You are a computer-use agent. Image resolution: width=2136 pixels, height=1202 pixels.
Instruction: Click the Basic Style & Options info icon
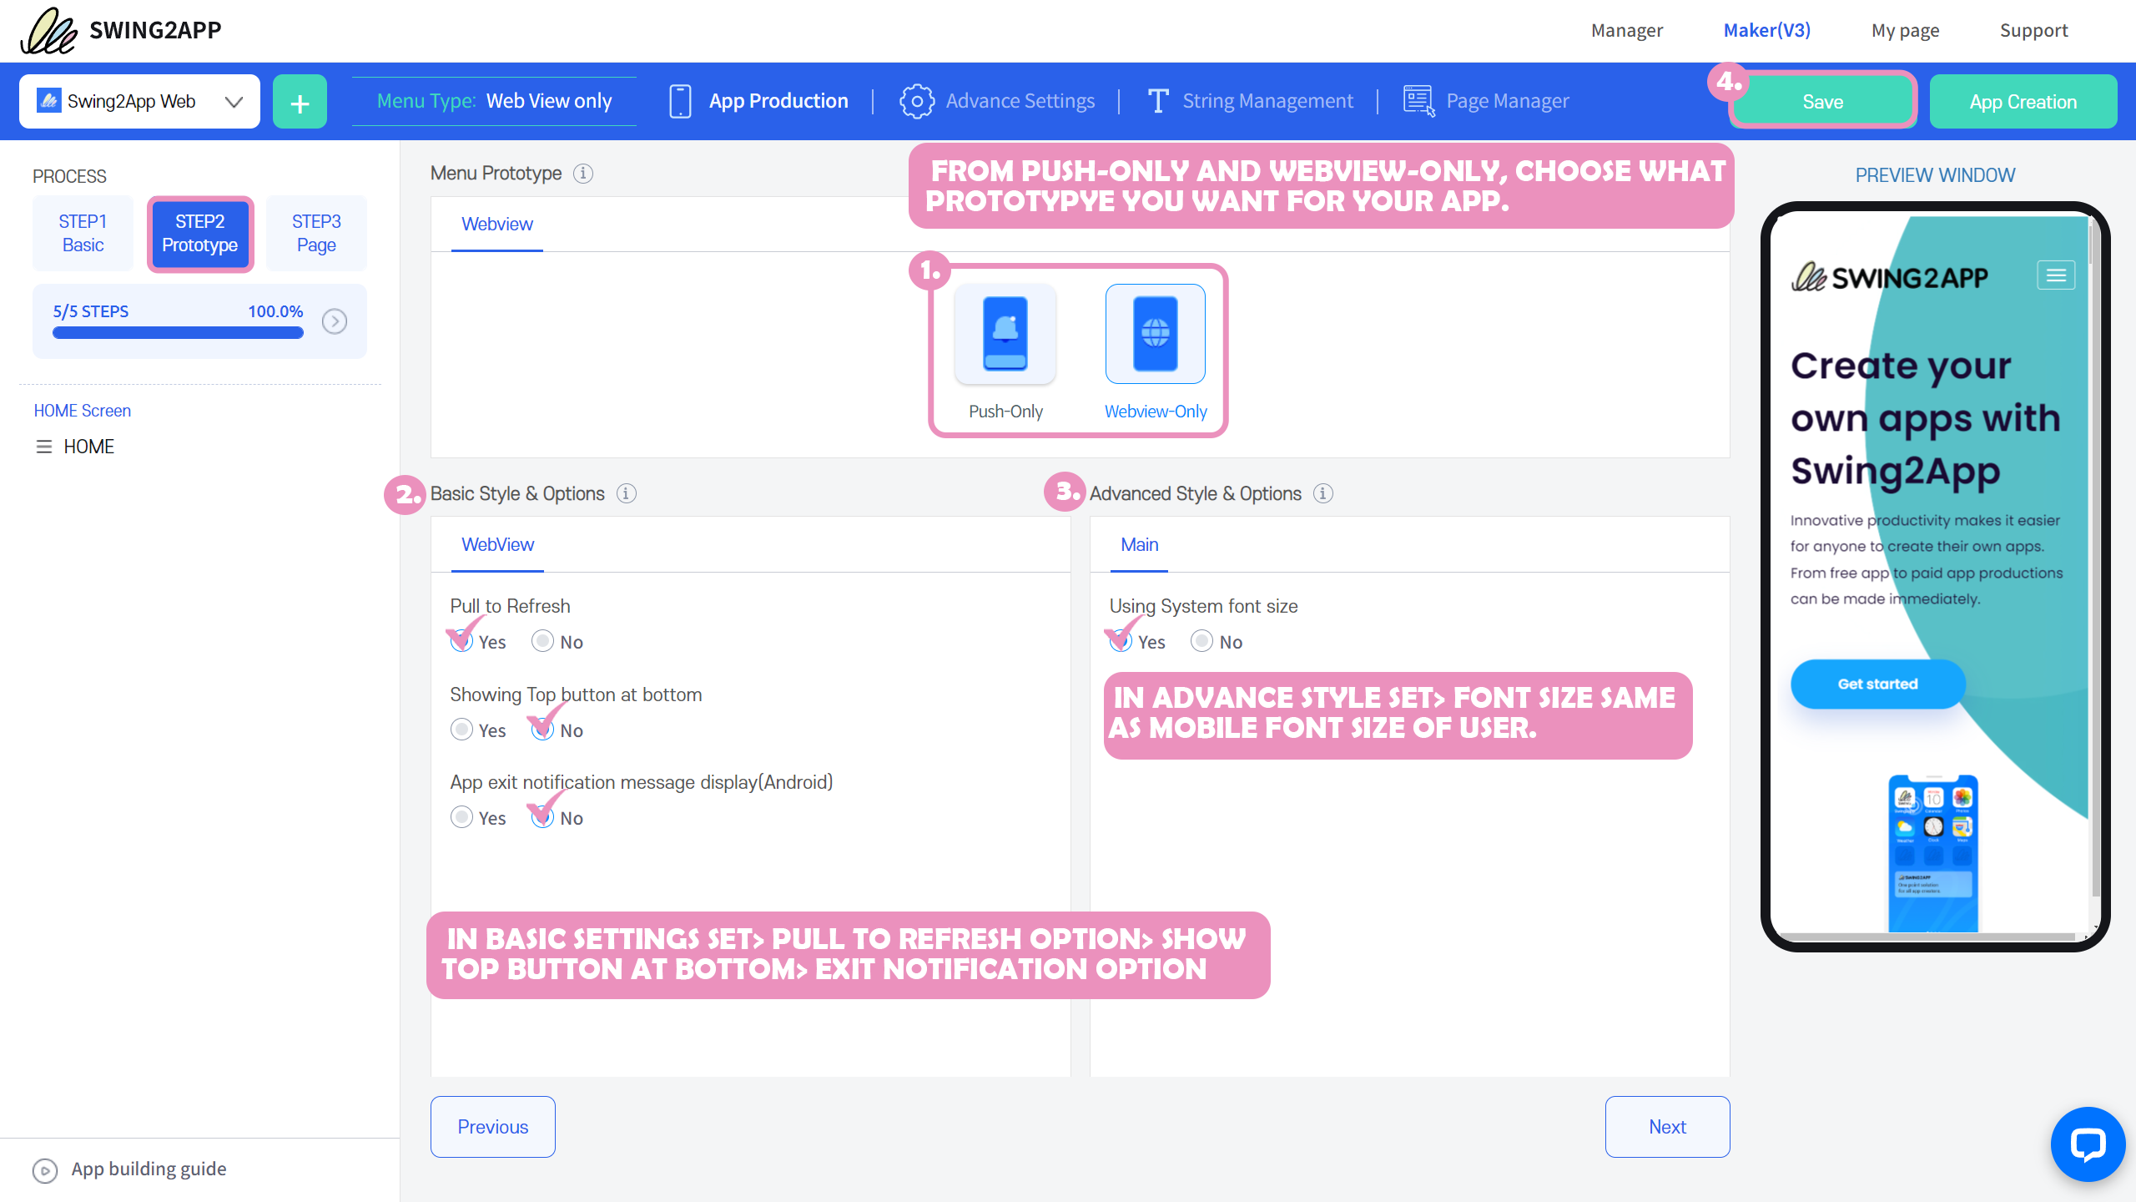tap(627, 493)
